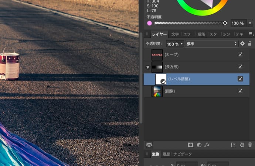Viewport: 255px width, 166px height.
Task: Hide the (カーブ) layer via checkbox
Action: pyautogui.click(x=240, y=55)
